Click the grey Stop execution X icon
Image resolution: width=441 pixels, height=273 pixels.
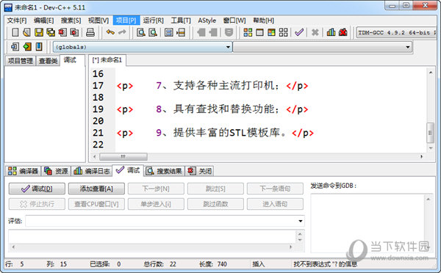coord(315,32)
